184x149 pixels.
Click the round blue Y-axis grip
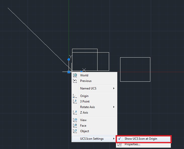69,60
